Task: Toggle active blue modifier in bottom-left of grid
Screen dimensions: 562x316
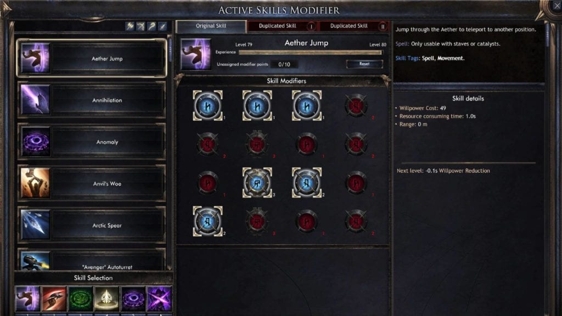Action: 207,222
